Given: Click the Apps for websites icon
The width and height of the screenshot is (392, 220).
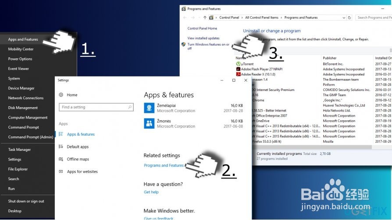Looking at the screenshot, I should click(61, 171).
